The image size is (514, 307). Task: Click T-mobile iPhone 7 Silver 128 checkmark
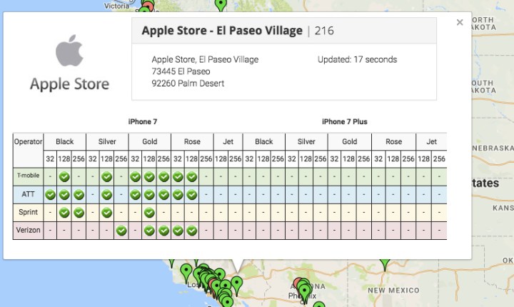pos(106,177)
